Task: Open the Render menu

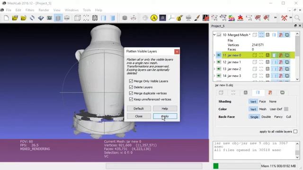Action: [x=44, y=10]
